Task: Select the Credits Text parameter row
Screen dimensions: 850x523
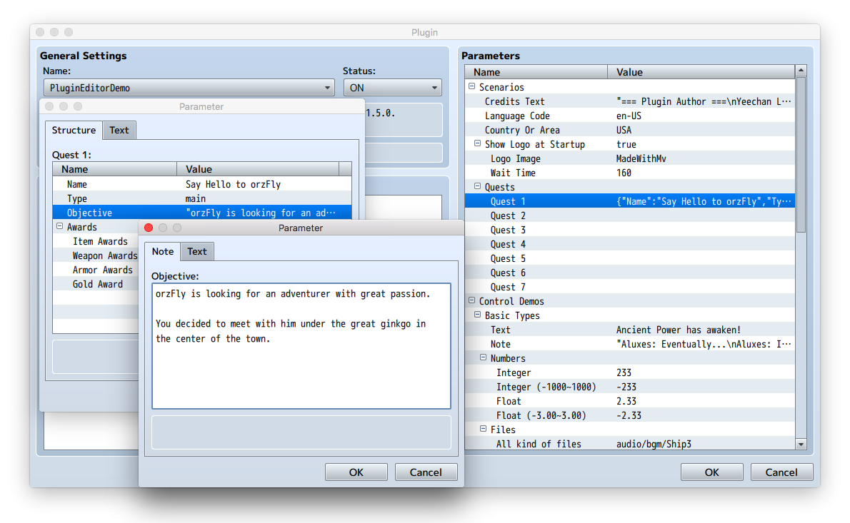Action: click(x=630, y=101)
